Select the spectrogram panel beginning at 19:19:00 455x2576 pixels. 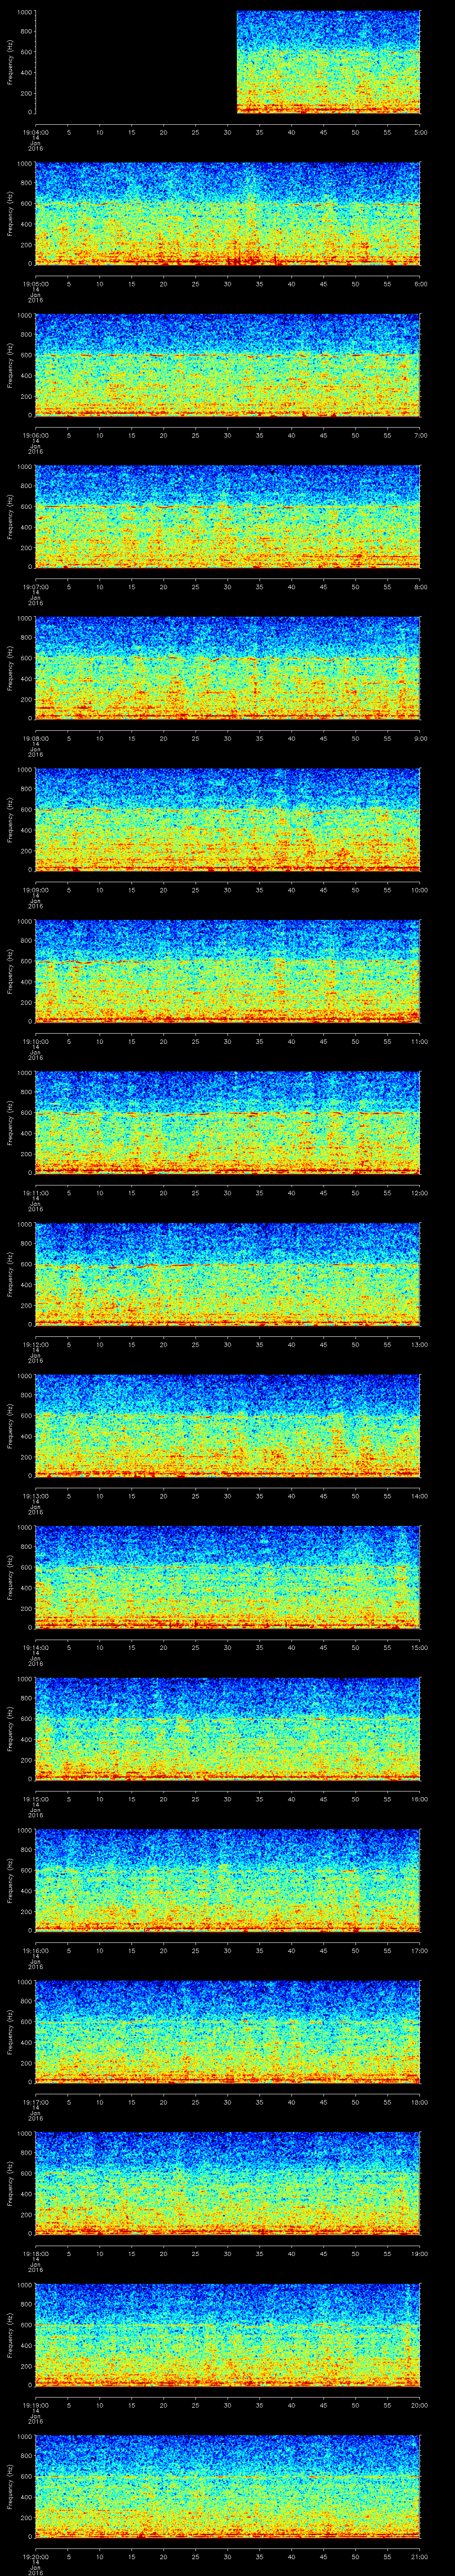click(x=228, y=2335)
